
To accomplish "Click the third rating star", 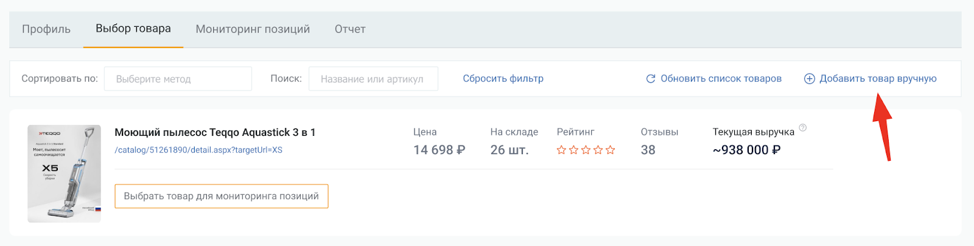I will [586, 150].
